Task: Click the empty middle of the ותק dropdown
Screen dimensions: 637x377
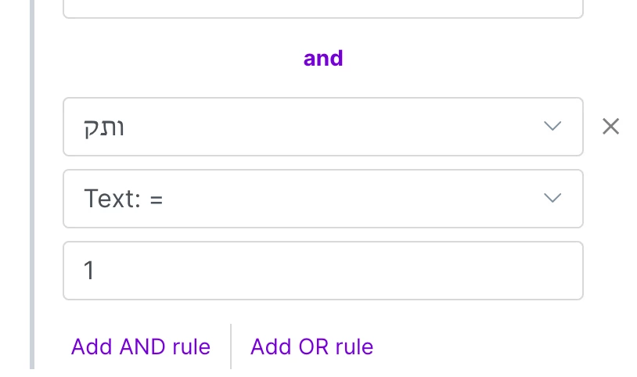Action: pos(329,127)
